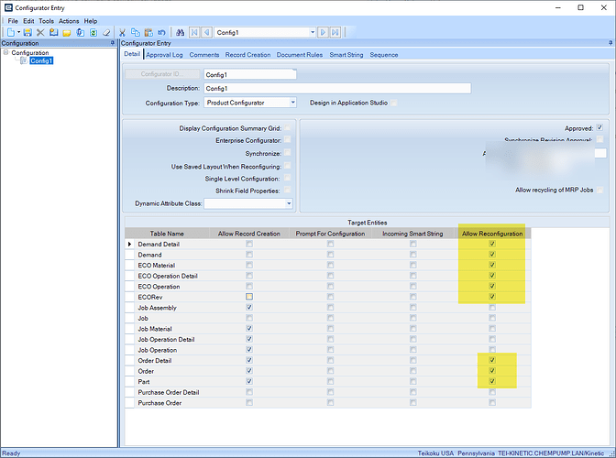Screen dimensions: 616x458
Task: Click the Copy toolbar icon
Action: coord(136,33)
